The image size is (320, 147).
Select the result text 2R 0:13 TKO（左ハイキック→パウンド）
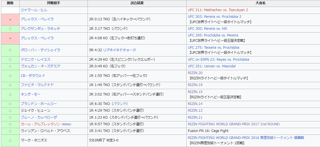click(x=120, y=19)
